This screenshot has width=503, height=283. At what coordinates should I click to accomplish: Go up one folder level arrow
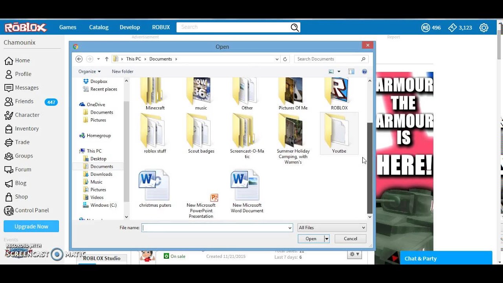click(x=106, y=59)
